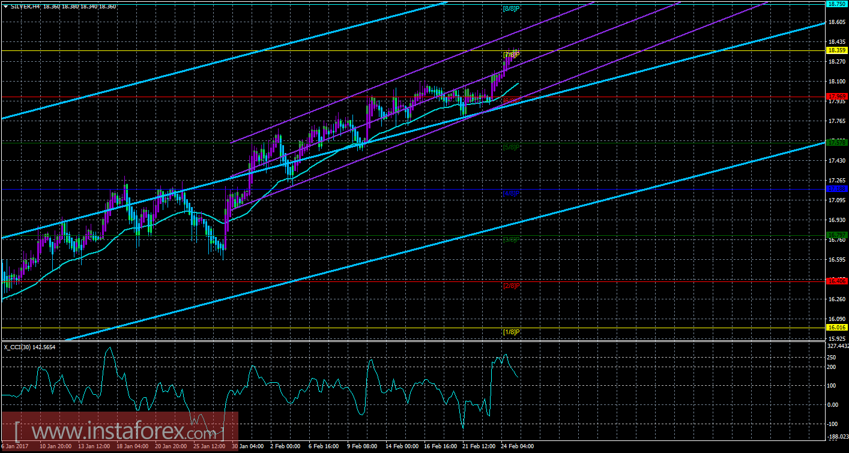Click the 15.925 price axis value

pos(836,339)
